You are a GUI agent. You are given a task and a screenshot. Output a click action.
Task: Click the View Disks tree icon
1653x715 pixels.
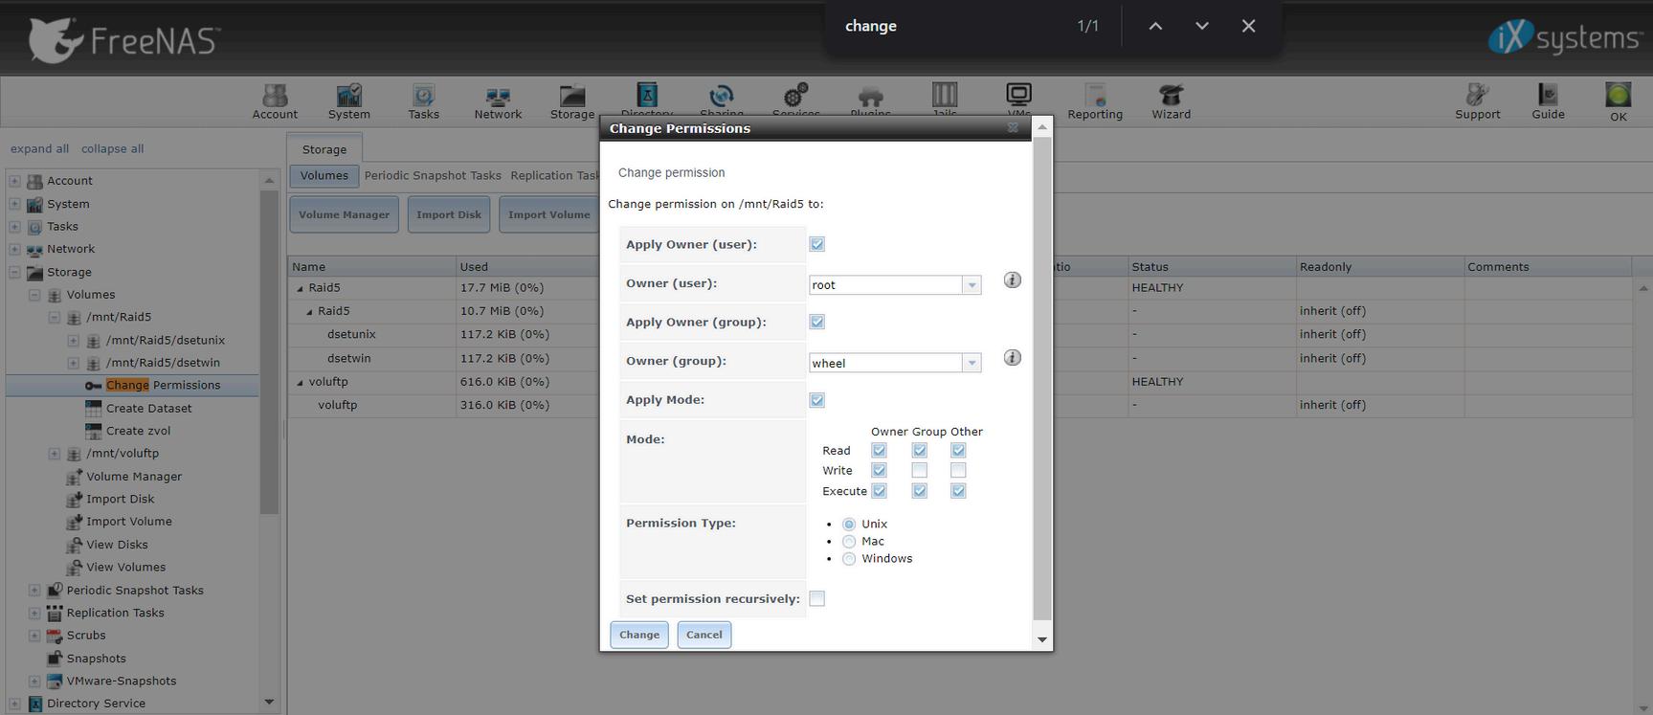(x=74, y=545)
